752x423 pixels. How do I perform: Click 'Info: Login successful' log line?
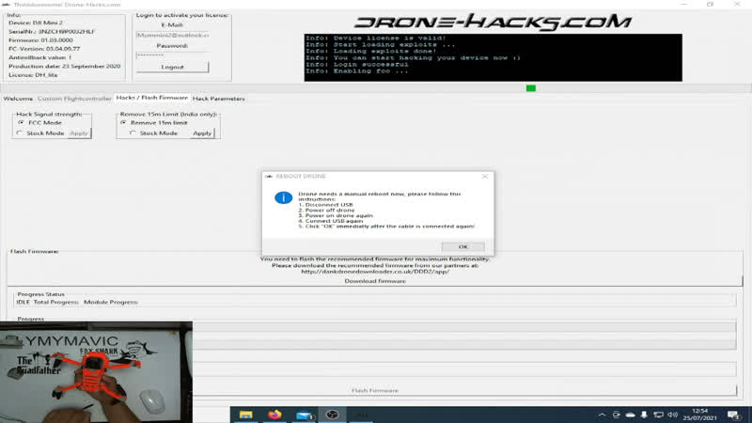(x=357, y=64)
